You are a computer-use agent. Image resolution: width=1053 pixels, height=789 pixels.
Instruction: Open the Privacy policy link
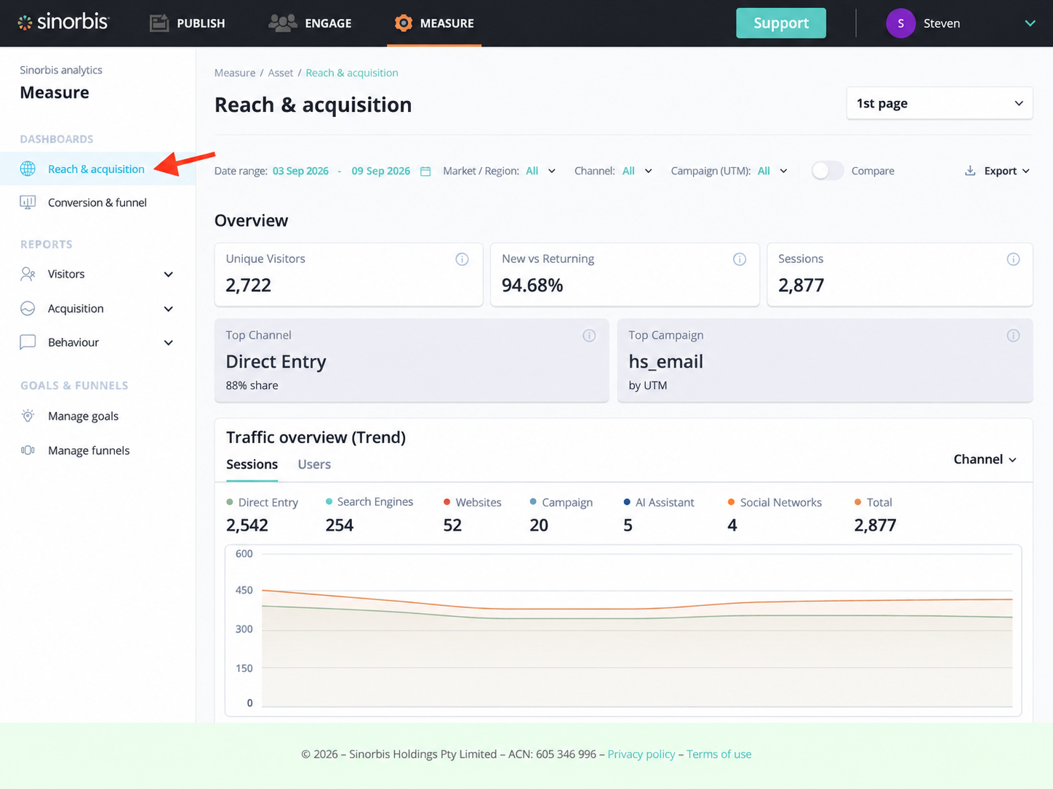point(641,754)
